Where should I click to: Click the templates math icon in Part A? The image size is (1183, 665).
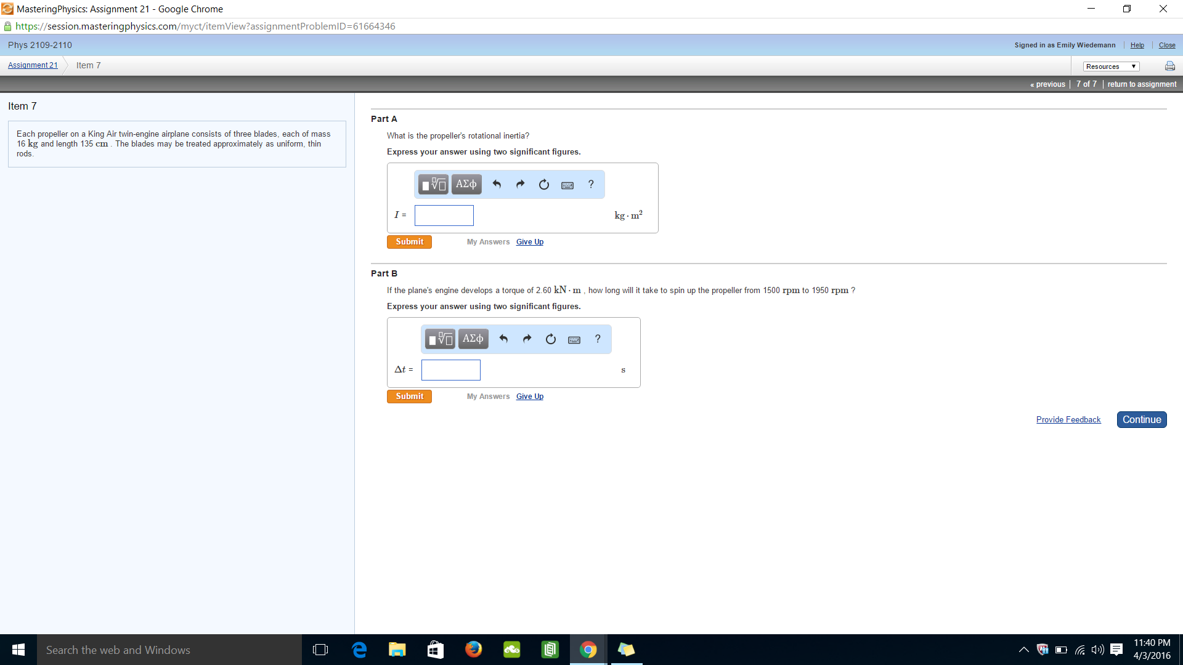point(433,184)
